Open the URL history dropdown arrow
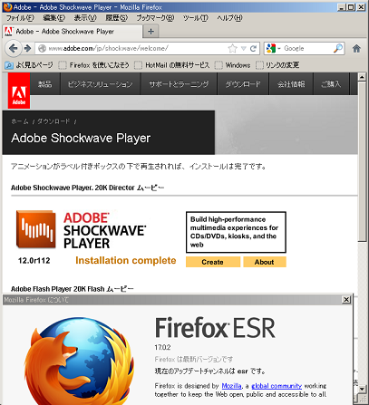The image size is (369, 405). coord(244,48)
